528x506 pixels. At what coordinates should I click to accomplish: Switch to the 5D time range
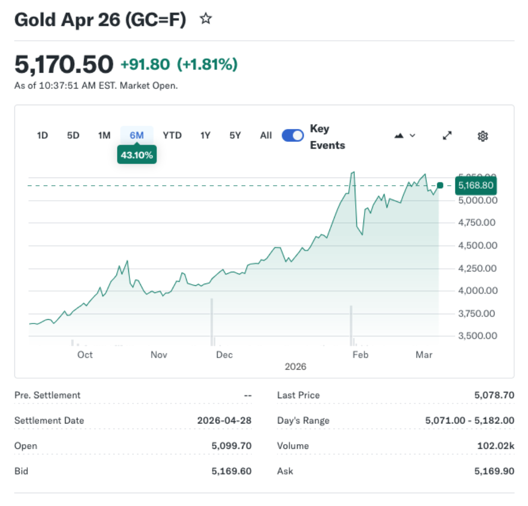tap(73, 136)
